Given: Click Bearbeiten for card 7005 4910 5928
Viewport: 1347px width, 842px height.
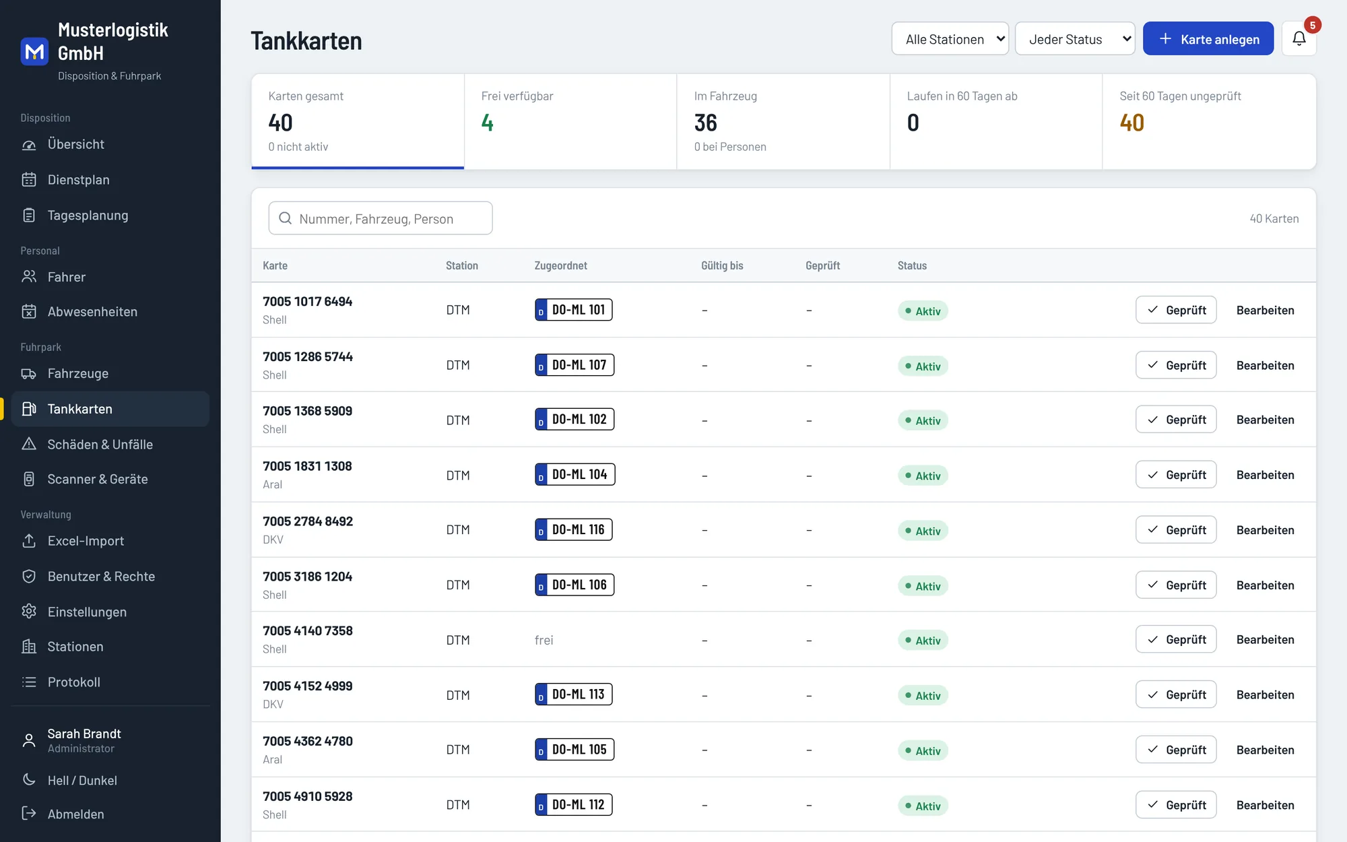Looking at the screenshot, I should click(1265, 805).
